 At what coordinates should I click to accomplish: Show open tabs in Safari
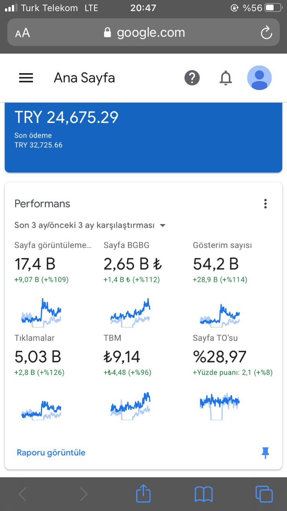pos(264,494)
